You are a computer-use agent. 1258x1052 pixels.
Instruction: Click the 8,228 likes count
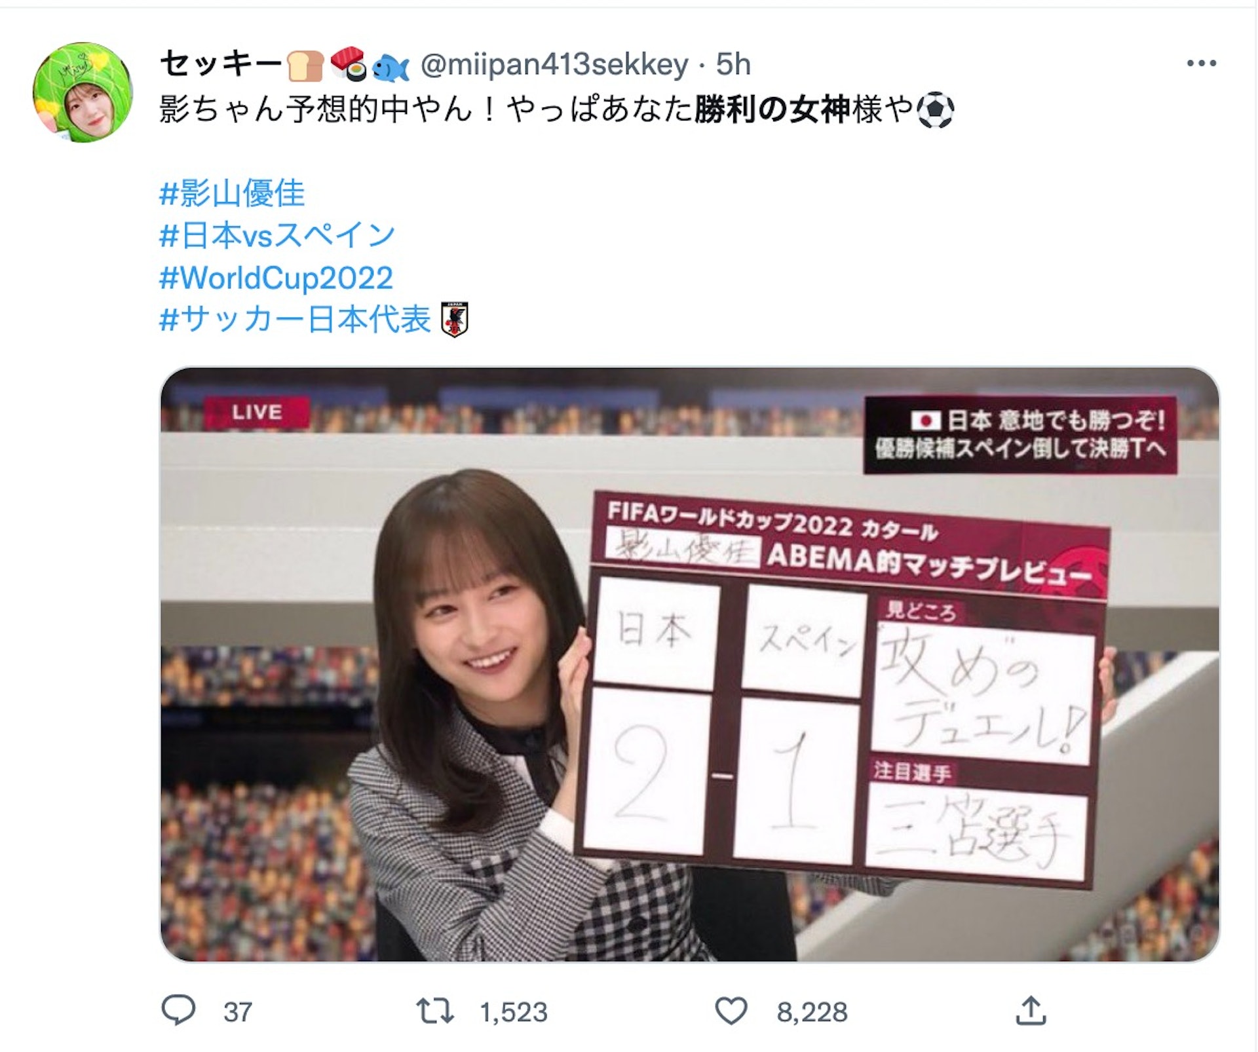pos(812,1012)
